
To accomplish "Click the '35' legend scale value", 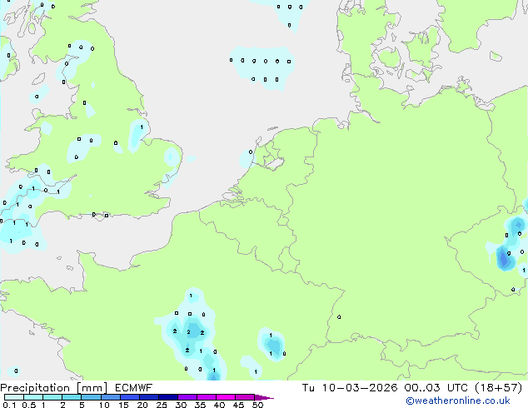I will (200, 405).
